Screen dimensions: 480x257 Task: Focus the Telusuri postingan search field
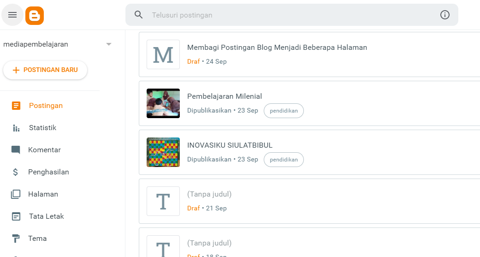pos(292,15)
